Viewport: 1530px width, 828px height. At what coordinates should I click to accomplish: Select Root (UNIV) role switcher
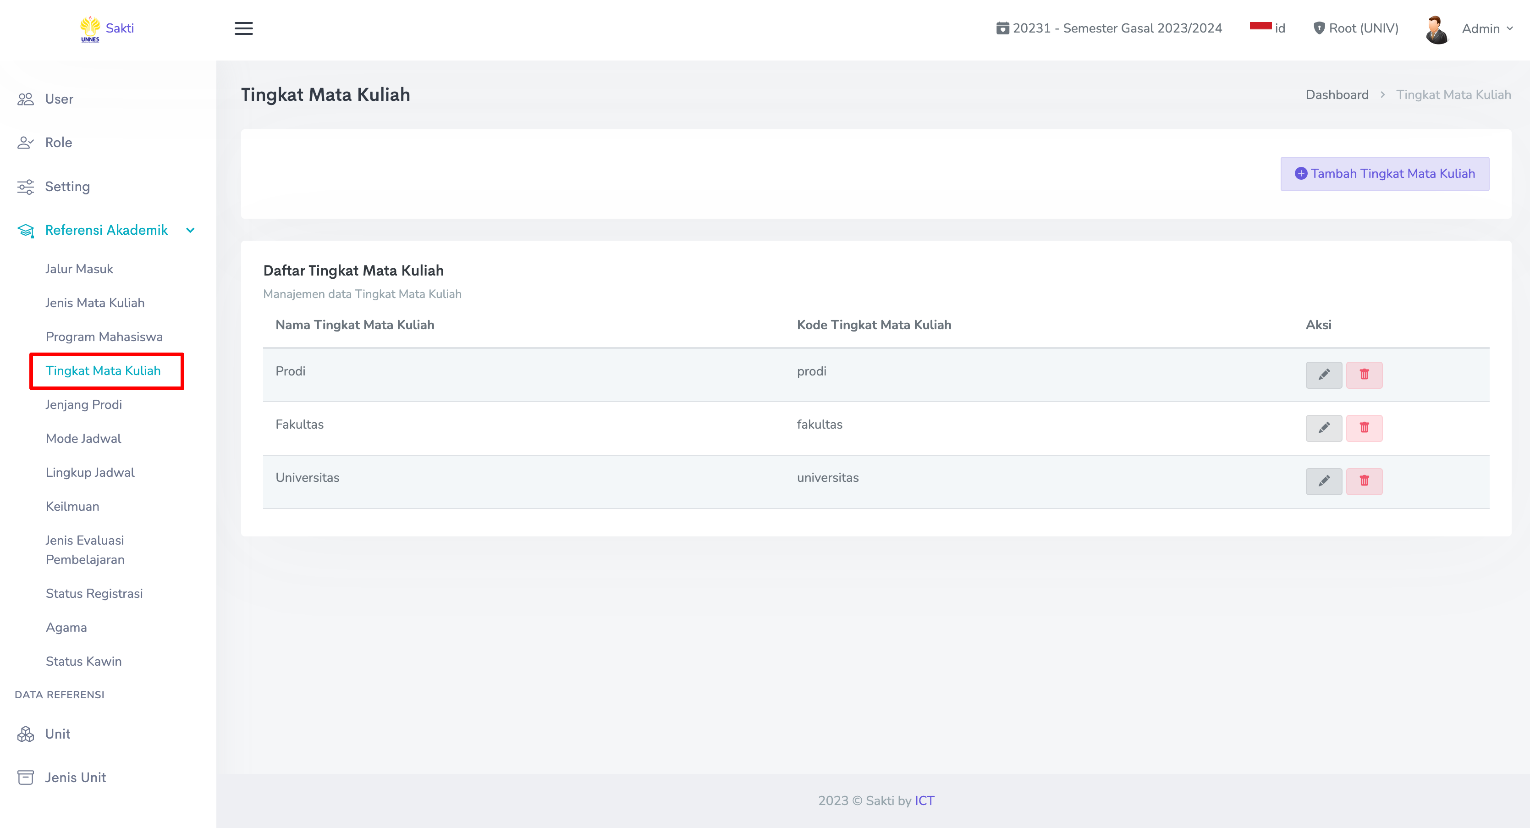point(1355,28)
